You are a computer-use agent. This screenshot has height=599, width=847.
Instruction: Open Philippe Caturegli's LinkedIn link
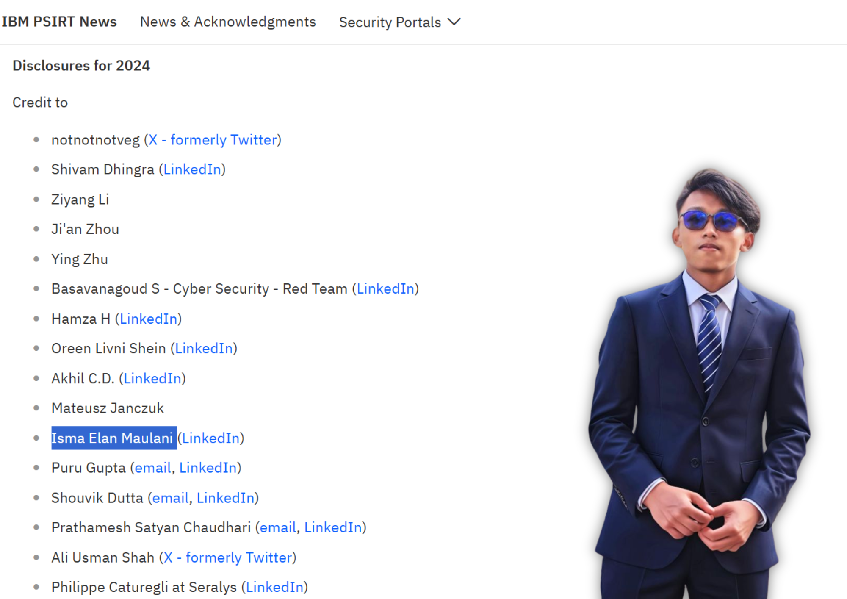click(275, 588)
